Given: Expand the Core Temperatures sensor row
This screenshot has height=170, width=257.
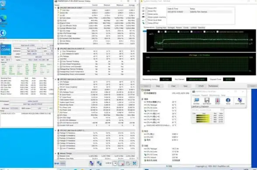Looking at the screenshot, I should 58,51.
